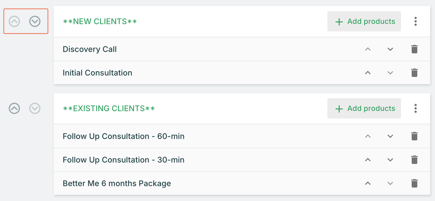Viewport: 435px width, 201px height.
Task: Delete Better Me 6 months Package
Action: coord(414,183)
